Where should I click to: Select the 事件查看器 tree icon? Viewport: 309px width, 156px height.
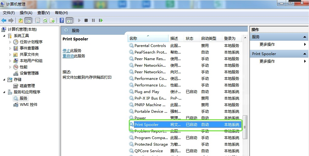tap(16, 48)
